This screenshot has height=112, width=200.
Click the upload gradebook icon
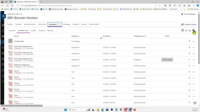click(x=186, y=30)
